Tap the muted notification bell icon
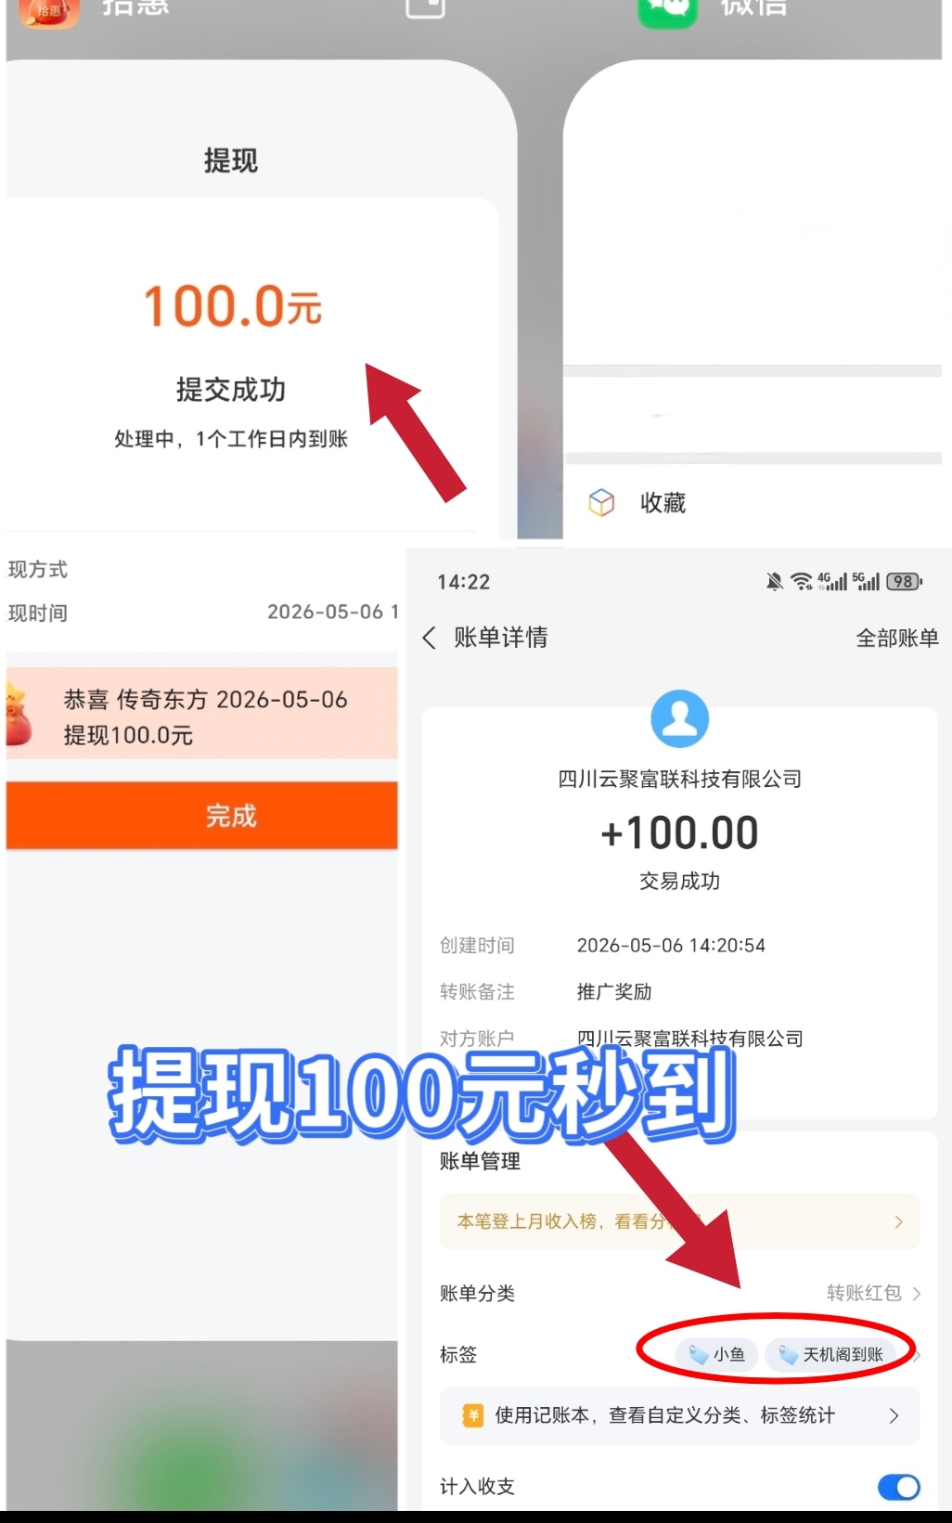The height and width of the screenshot is (1523, 952). coord(774,582)
